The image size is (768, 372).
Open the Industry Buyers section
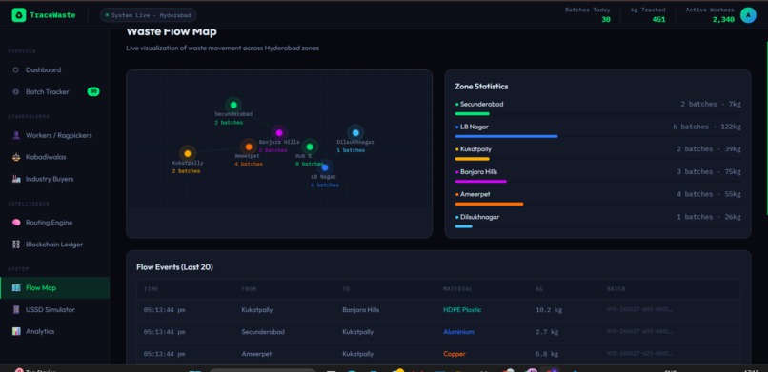click(x=54, y=179)
